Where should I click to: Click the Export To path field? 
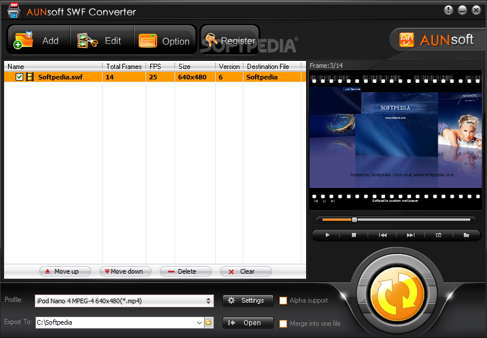(117, 322)
